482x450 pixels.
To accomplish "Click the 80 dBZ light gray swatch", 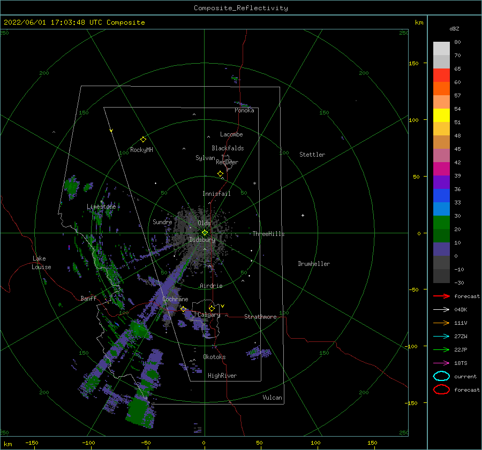I will tap(441, 49).
